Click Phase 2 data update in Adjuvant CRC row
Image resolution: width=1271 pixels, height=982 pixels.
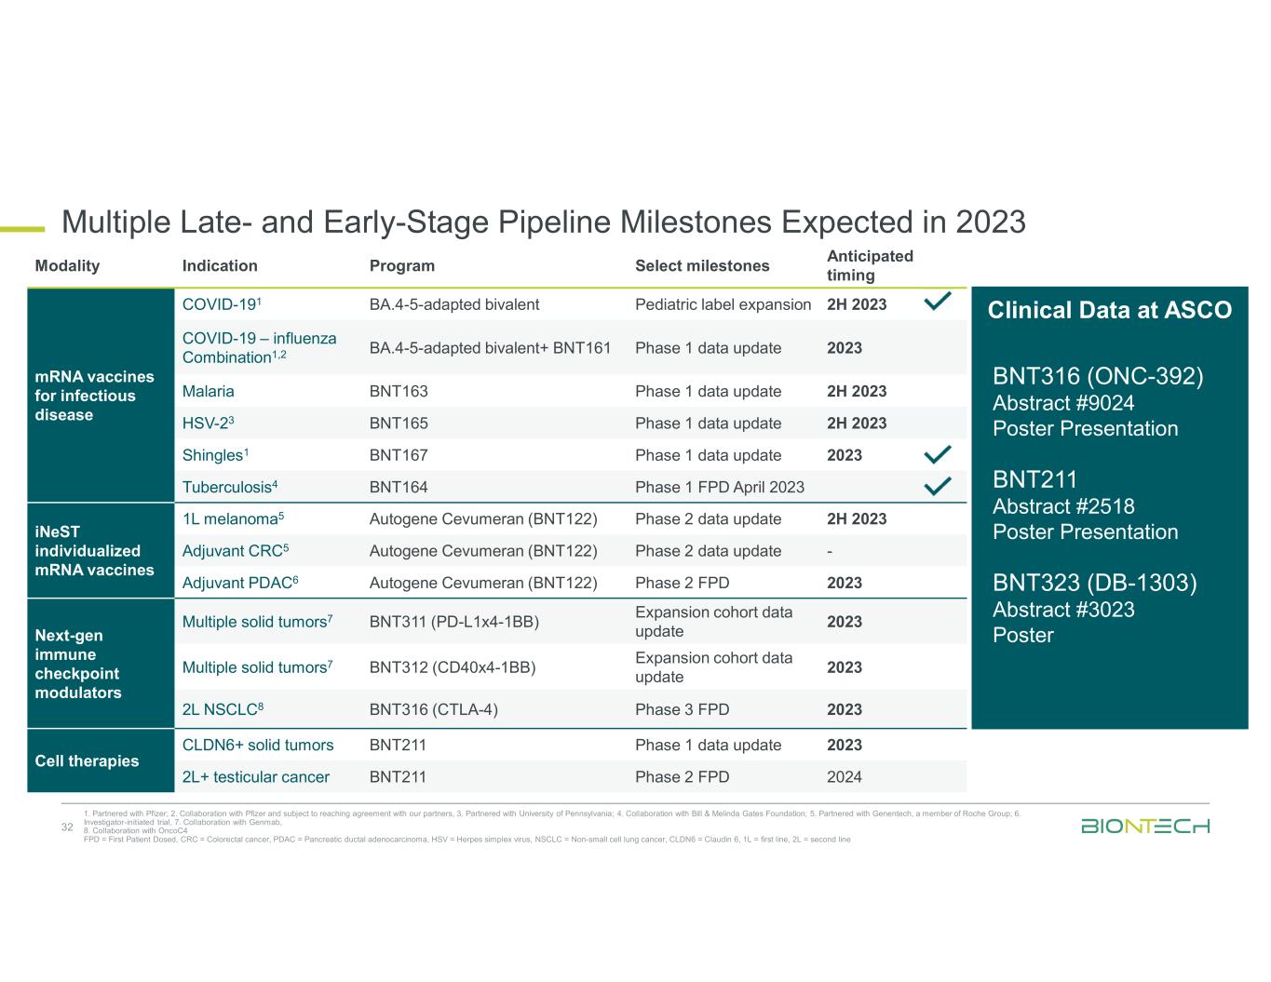click(x=708, y=550)
